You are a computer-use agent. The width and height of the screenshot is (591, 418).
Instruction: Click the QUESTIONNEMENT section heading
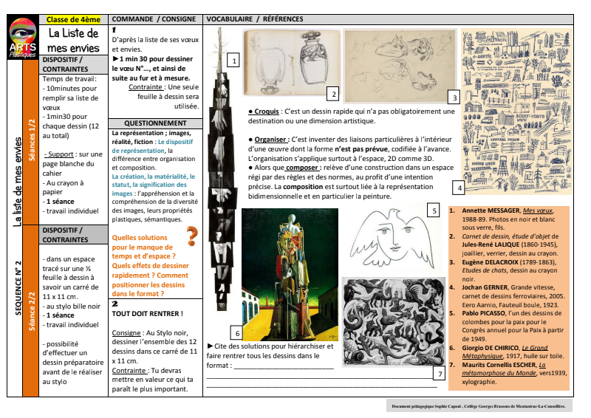pos(155,123)
